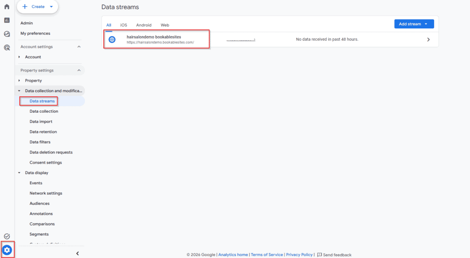Screen dimensions: 470x258
Task: Open the Add stream dropdown button
Action: (x=414, y=24)
